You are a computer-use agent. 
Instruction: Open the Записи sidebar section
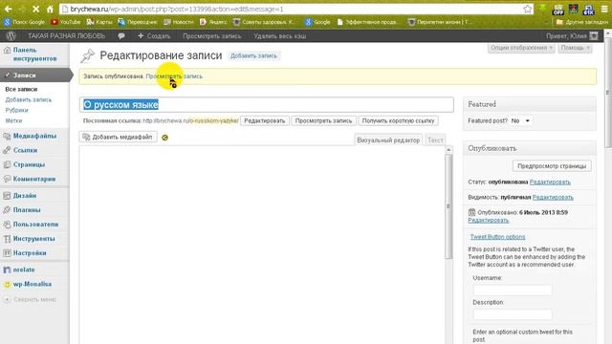click(x=24, y=75)
